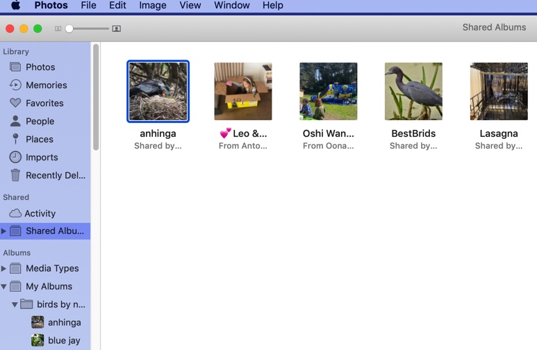This screenshot has height=350, width=537.
Task: Click the Photos library icon in sidebar
Action: tap(15, 67)
